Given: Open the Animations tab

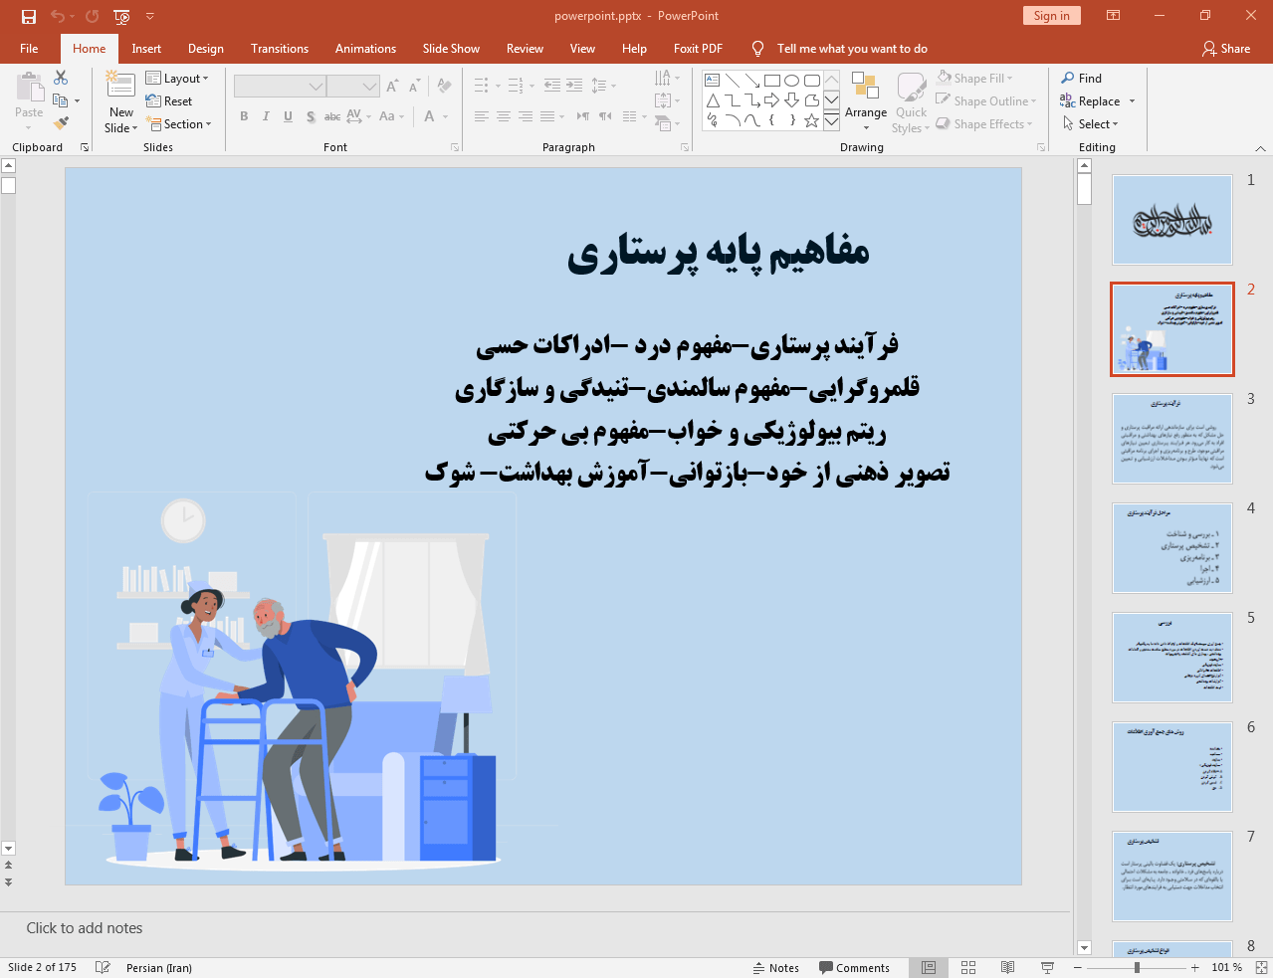Looking at the screenshot, I should [x=365, y=48].
